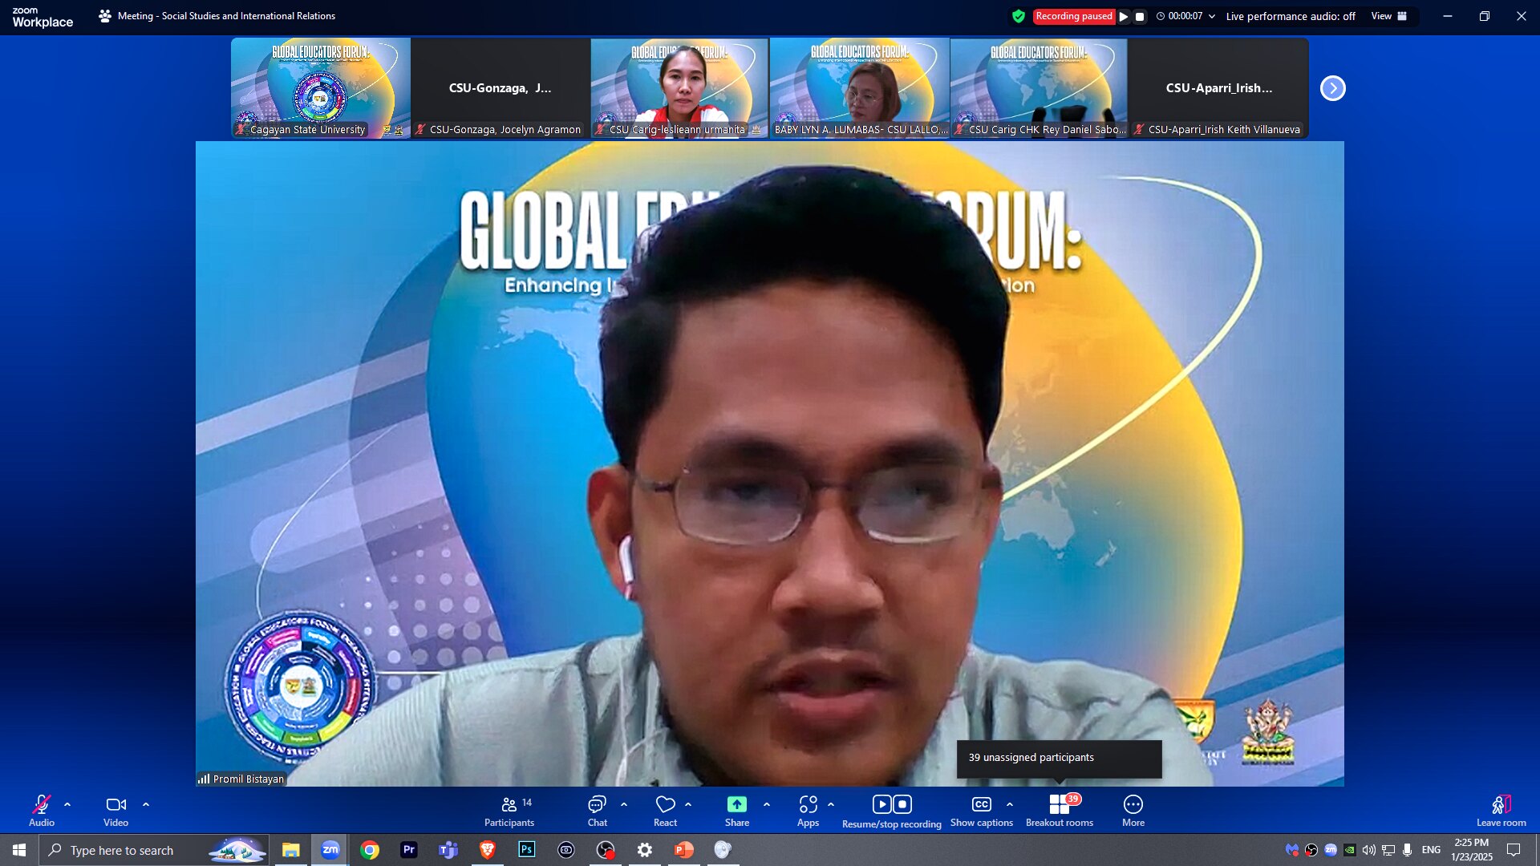Open Adobe Photoshop from taskbar
This screenshot has width=1540, height=866.
[x=526, y=850]
